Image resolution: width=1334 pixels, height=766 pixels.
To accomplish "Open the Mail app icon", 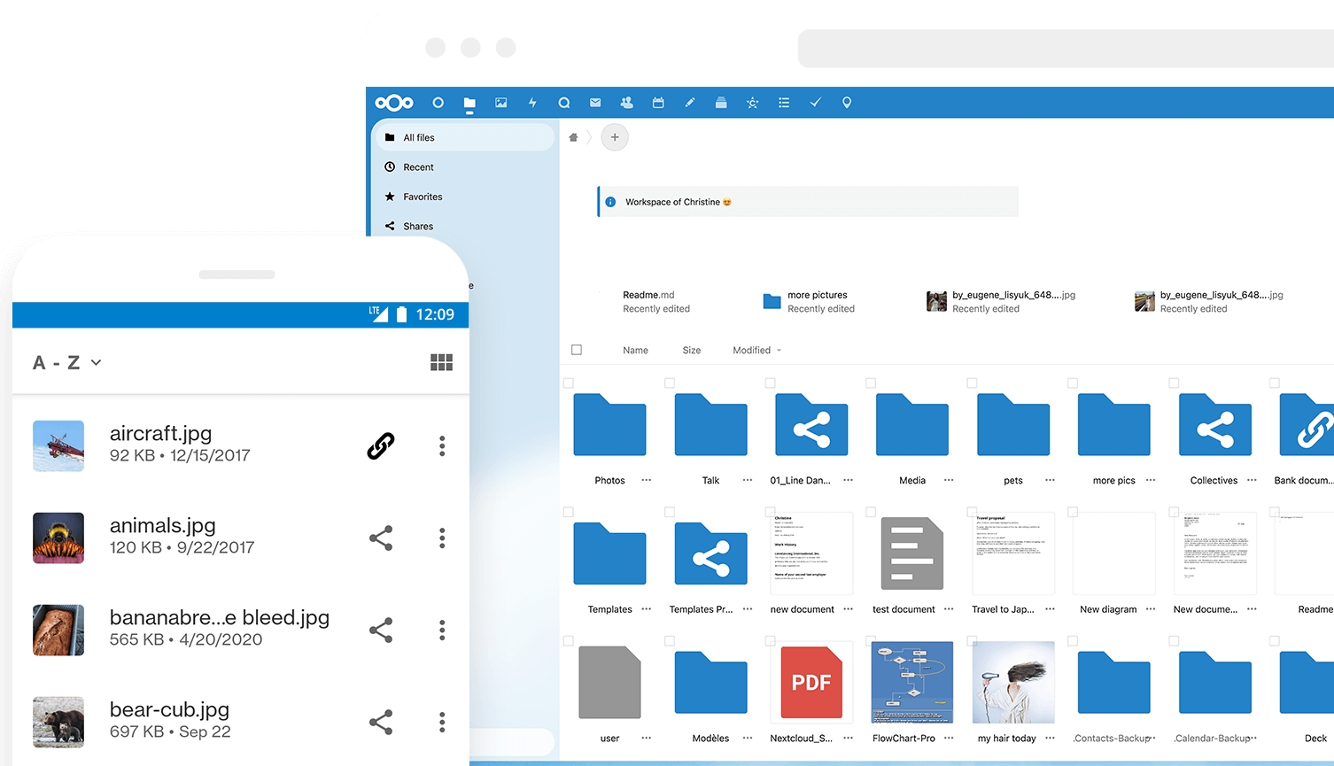I will (595, 103).
